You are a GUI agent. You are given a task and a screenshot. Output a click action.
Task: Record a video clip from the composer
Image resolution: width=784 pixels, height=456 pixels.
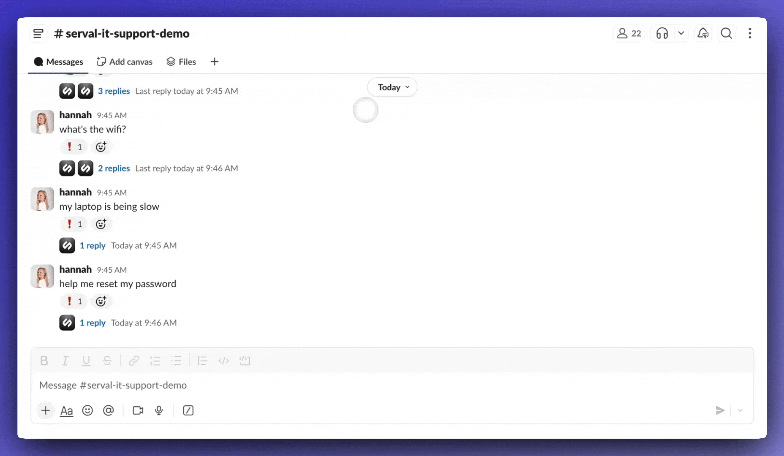pos(137,410)
